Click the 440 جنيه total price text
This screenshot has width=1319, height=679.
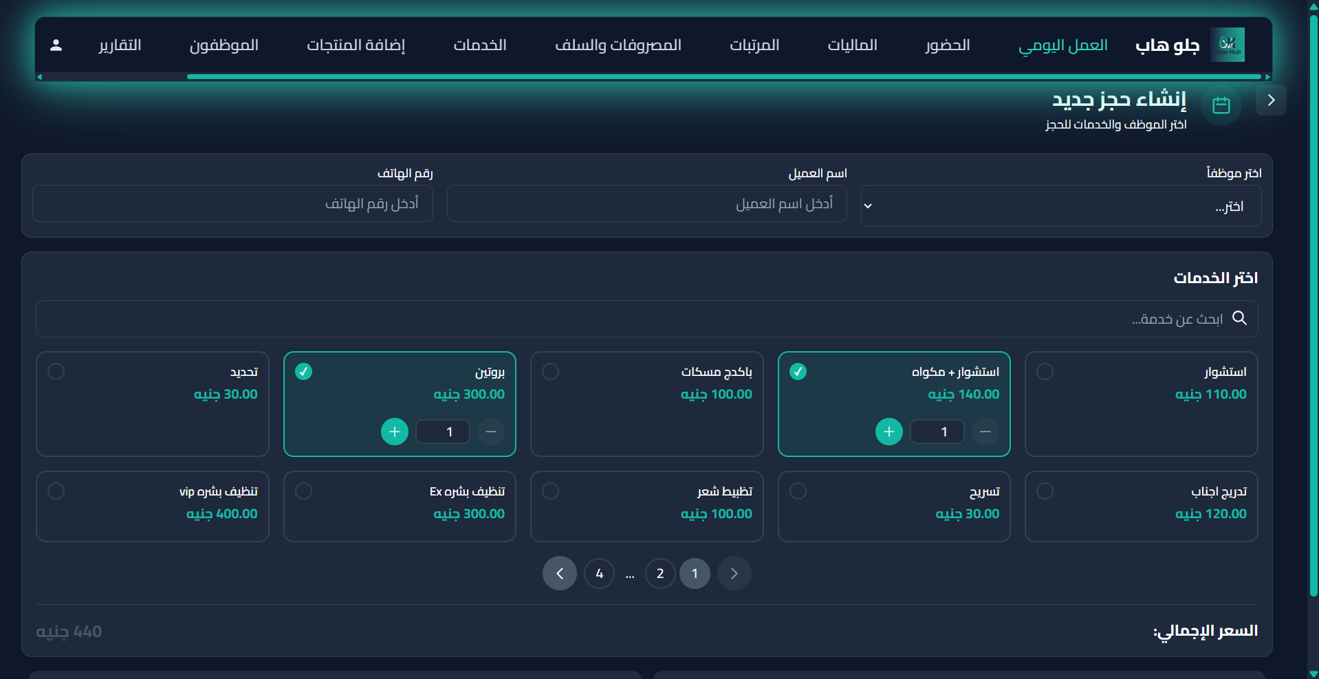pos(69,632)
